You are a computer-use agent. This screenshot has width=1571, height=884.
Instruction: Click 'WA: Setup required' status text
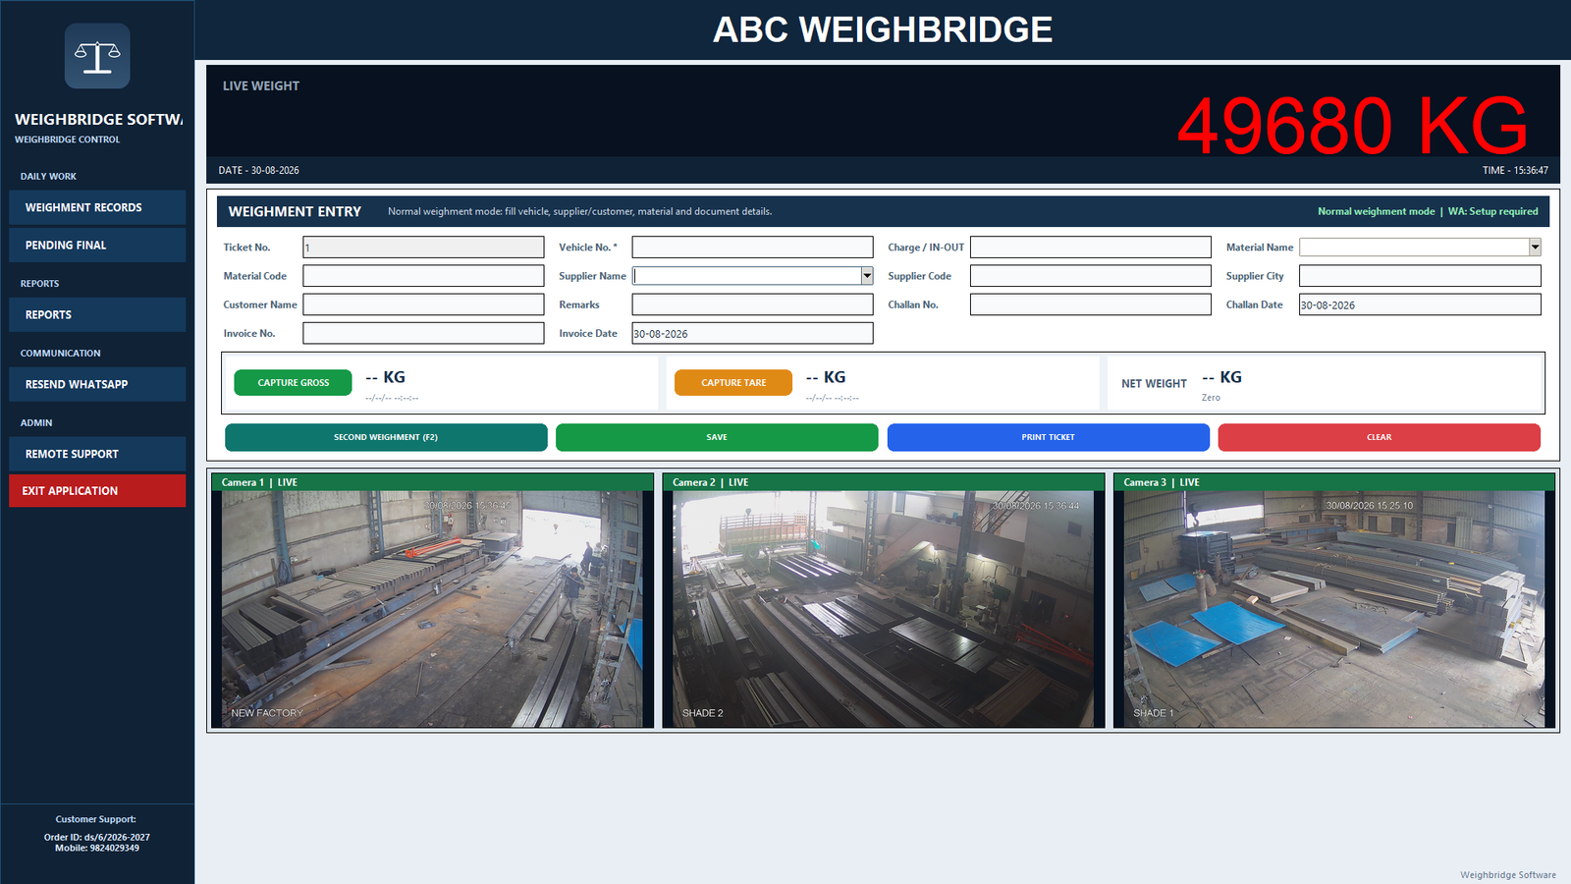coord(1492,211)
